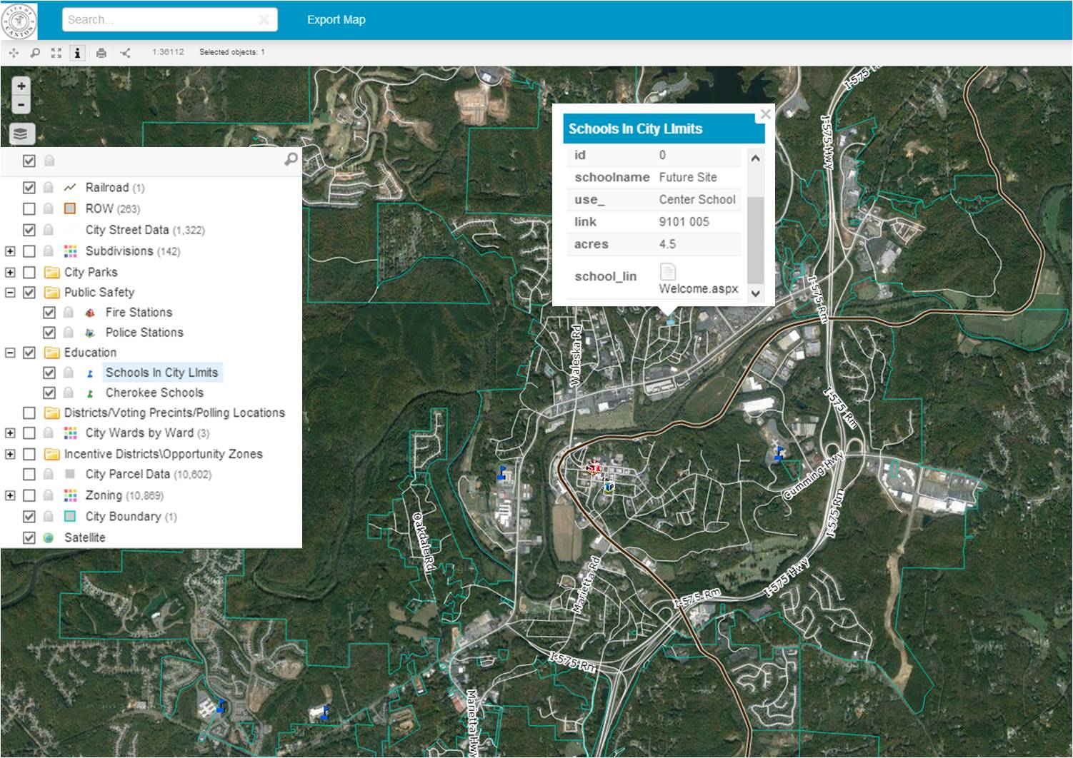Enable the ROW layer checkbox
Viewport: 1073px width, 758px height.
(x=29, y=209)
